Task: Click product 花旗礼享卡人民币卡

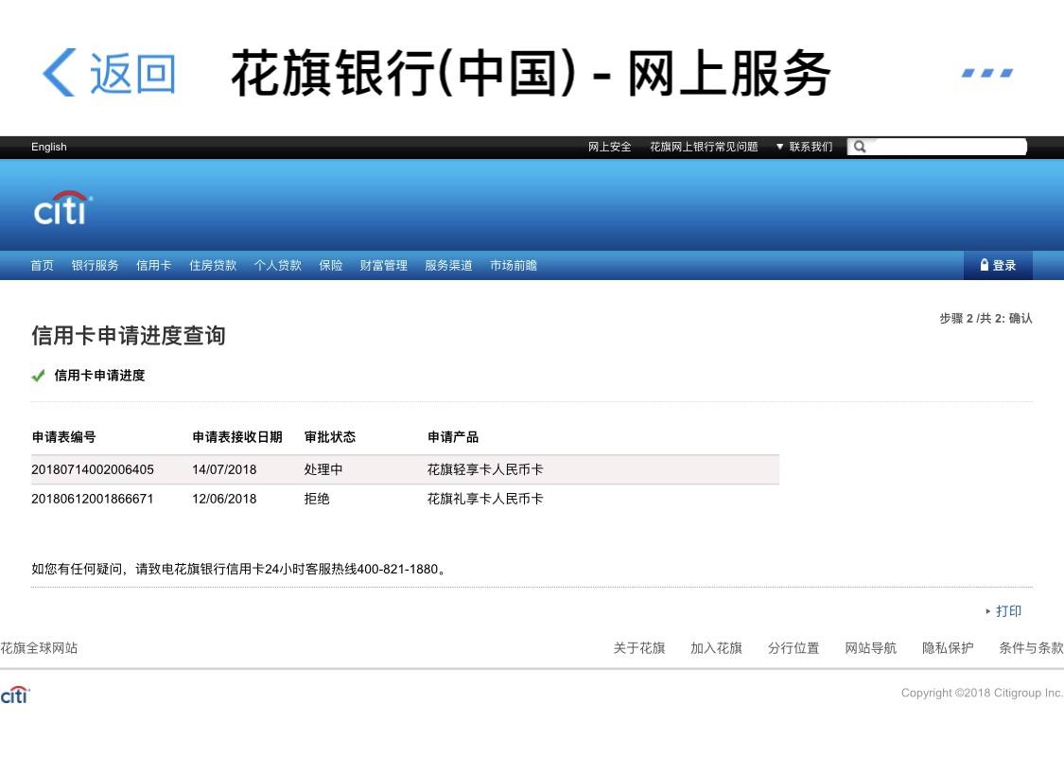Action: [485, 499]
